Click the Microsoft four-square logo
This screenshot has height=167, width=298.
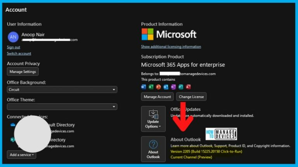pos(147,34)
